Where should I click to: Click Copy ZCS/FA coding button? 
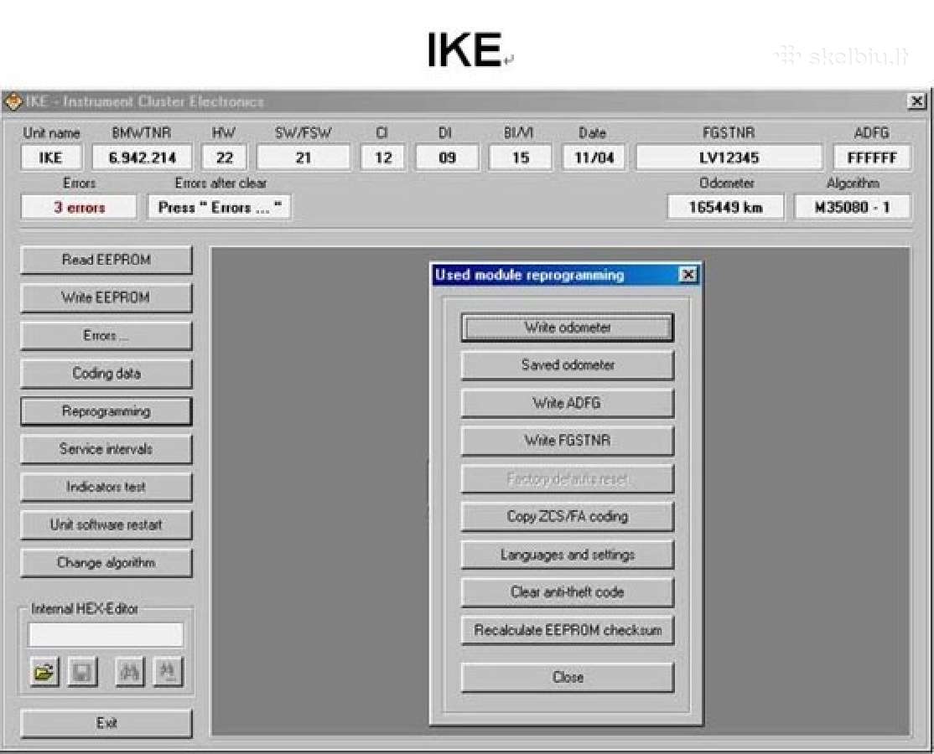pos(567,517)
